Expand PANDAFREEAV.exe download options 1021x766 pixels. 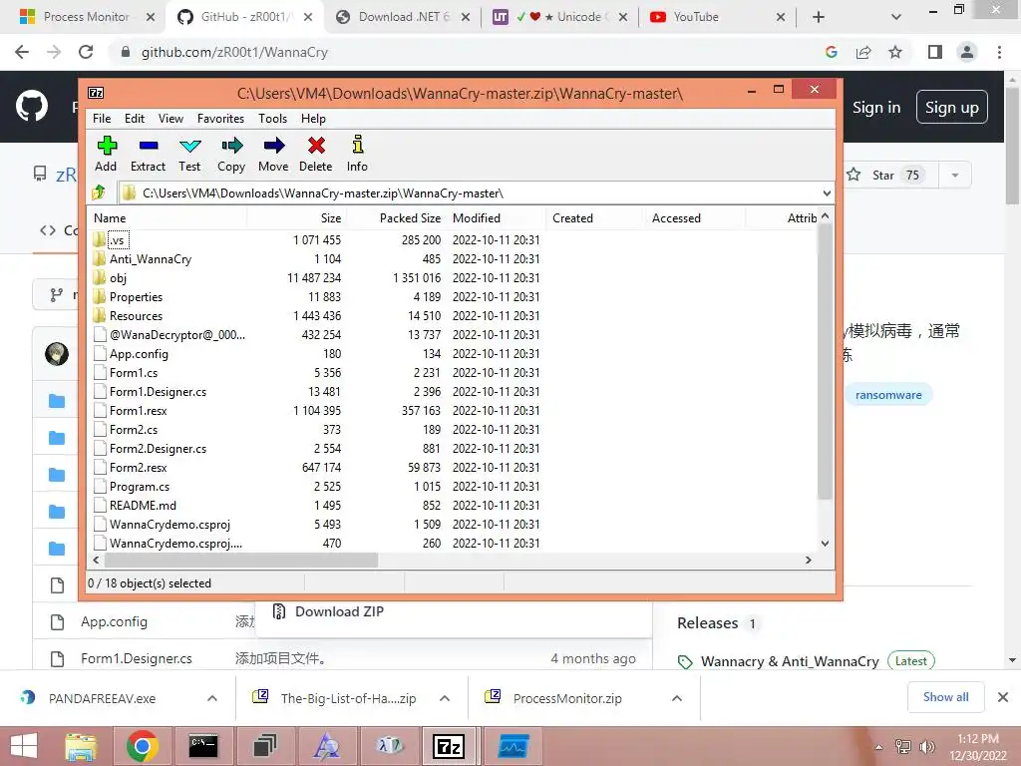pyautogui.click(x=212, y=698)
